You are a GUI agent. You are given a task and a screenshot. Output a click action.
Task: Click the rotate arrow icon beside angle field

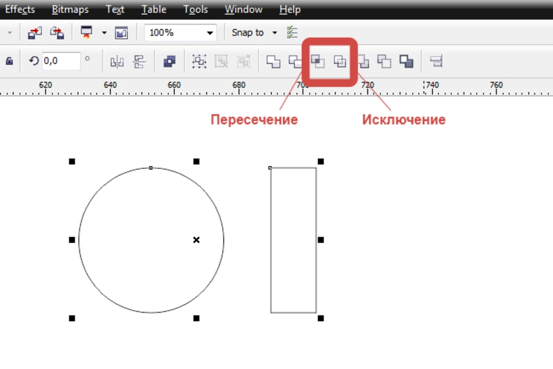click(34, 61)
